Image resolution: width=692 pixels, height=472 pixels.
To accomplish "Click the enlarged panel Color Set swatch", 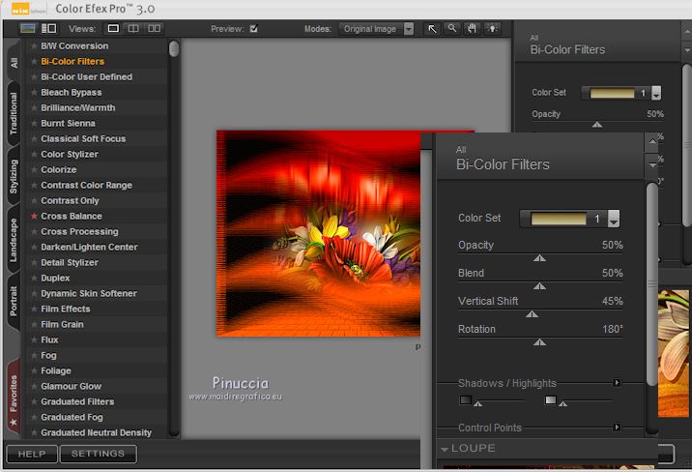I will coord(559,219).
